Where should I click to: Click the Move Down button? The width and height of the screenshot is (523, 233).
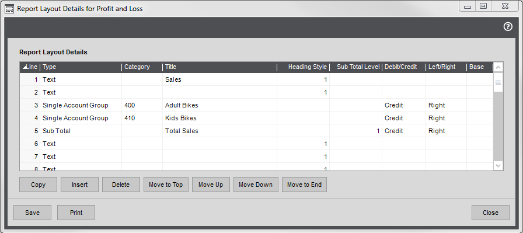click(x=256, y=185)
